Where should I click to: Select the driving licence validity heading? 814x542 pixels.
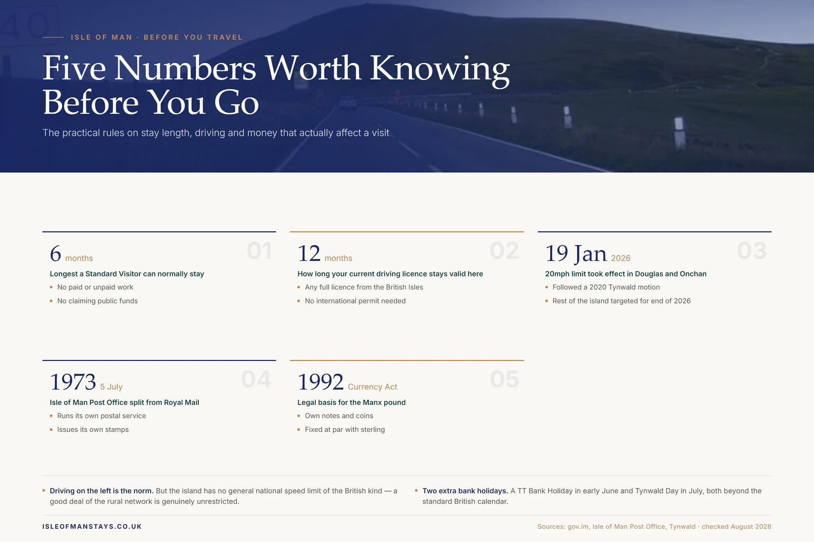click(390, 274)
